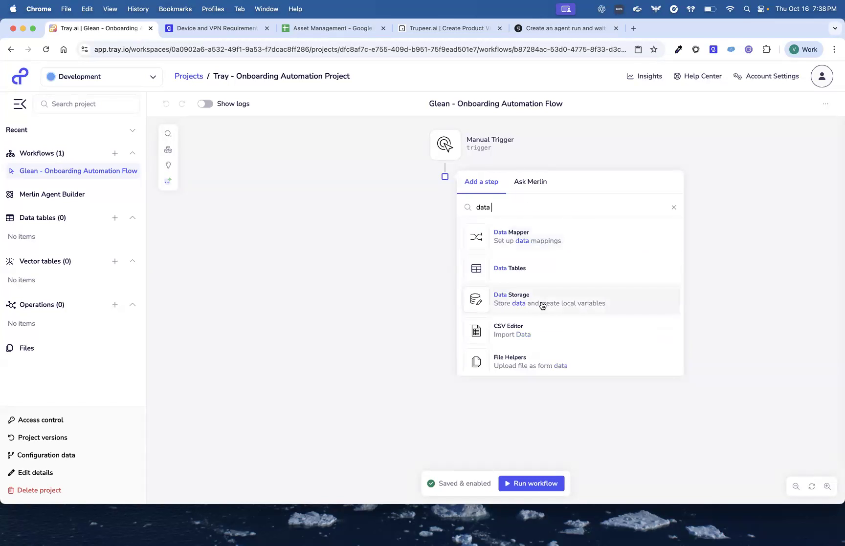Collapse the Workflows section
The image size is (845, 546).
[x=133, y=153]
